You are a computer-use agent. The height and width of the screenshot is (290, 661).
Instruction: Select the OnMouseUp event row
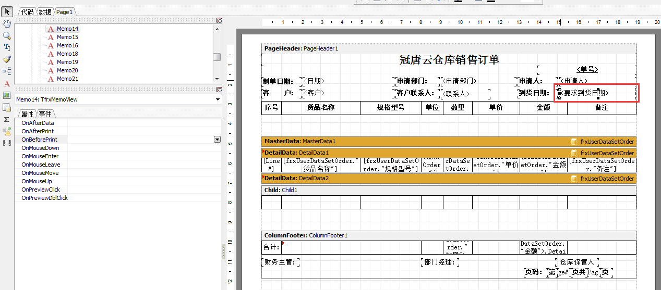click(118, 181)
